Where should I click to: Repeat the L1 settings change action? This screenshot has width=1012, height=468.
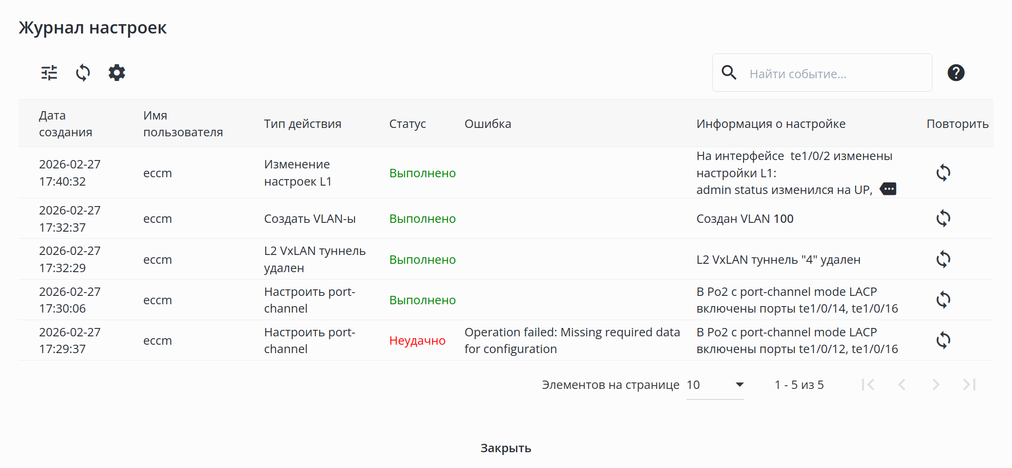pyautogui.click(x=943, y=173)
